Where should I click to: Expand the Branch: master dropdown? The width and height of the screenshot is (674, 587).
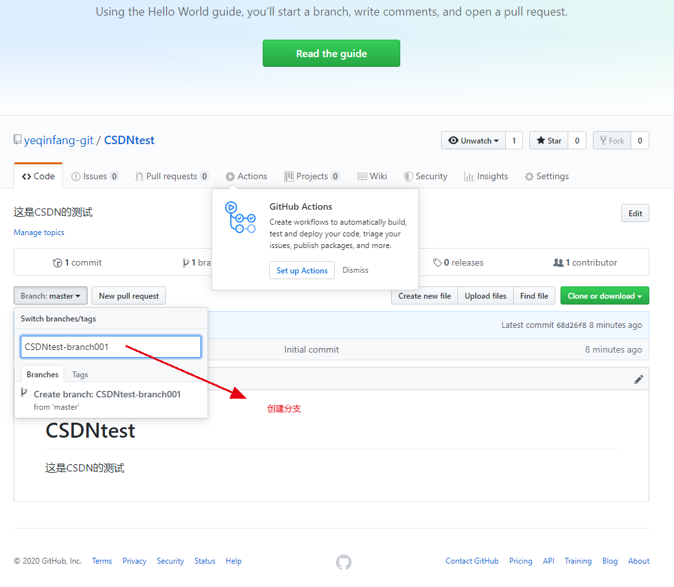[x=51, y=295]
